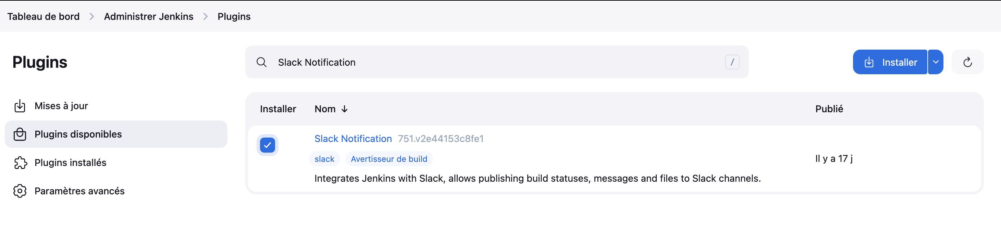Click the Plugins disponibles shopping bag icon
Viewport: 1001px width, 232px height.
click(x=20, y=134)
